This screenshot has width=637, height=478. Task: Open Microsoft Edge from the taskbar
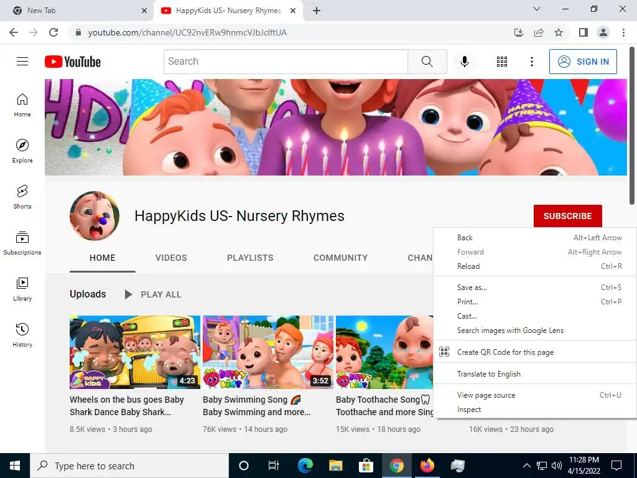(305, 466)
